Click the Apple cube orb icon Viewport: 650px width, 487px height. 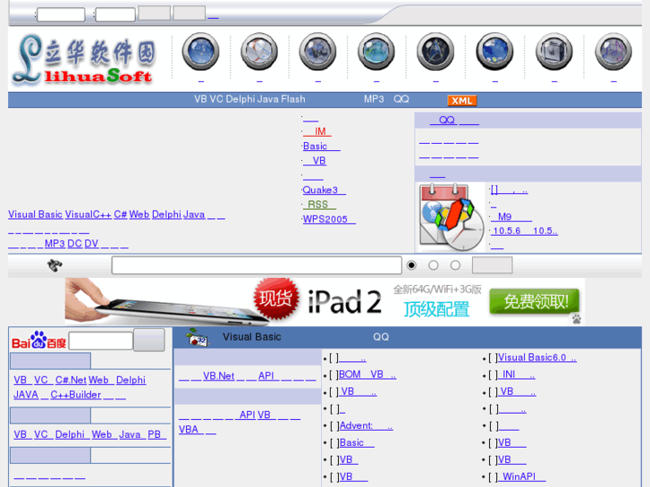553,52
